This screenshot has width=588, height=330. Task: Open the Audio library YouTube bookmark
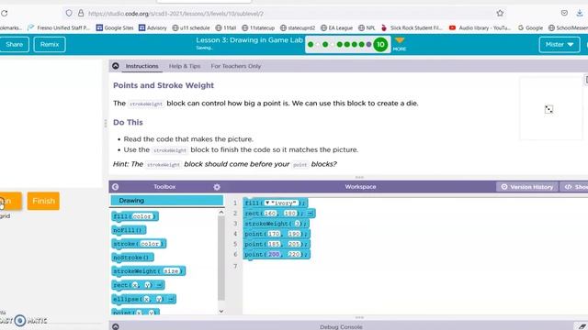point(480,27)
